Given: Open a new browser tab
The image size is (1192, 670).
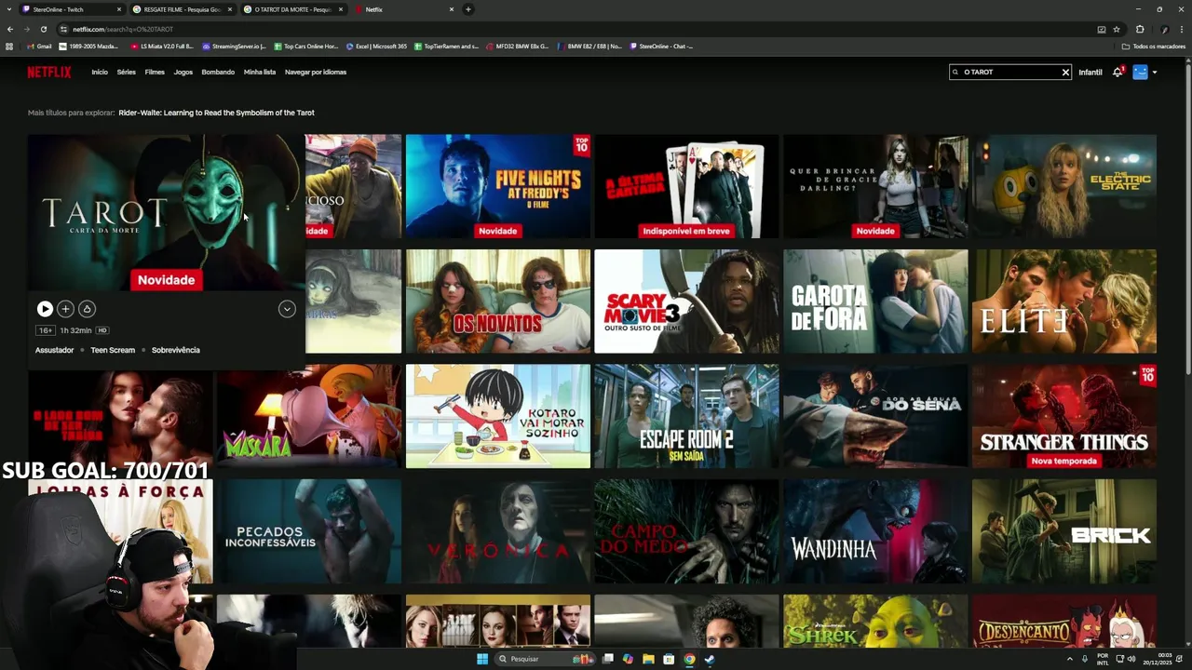Looking at the screenshot, I should (467, 9).
